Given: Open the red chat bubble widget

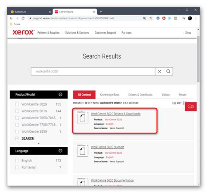Looking at the screenshot, I should (x=191, y=107).
